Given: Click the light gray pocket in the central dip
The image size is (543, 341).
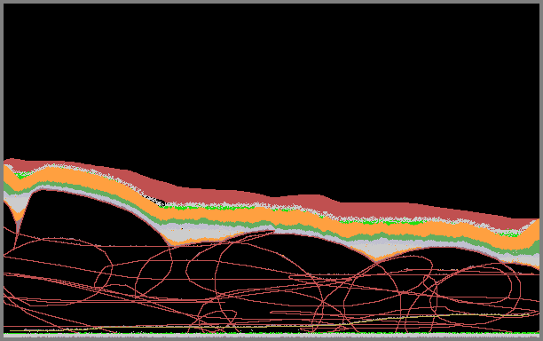Looking at the screenshot, I should tap(194, 234).
